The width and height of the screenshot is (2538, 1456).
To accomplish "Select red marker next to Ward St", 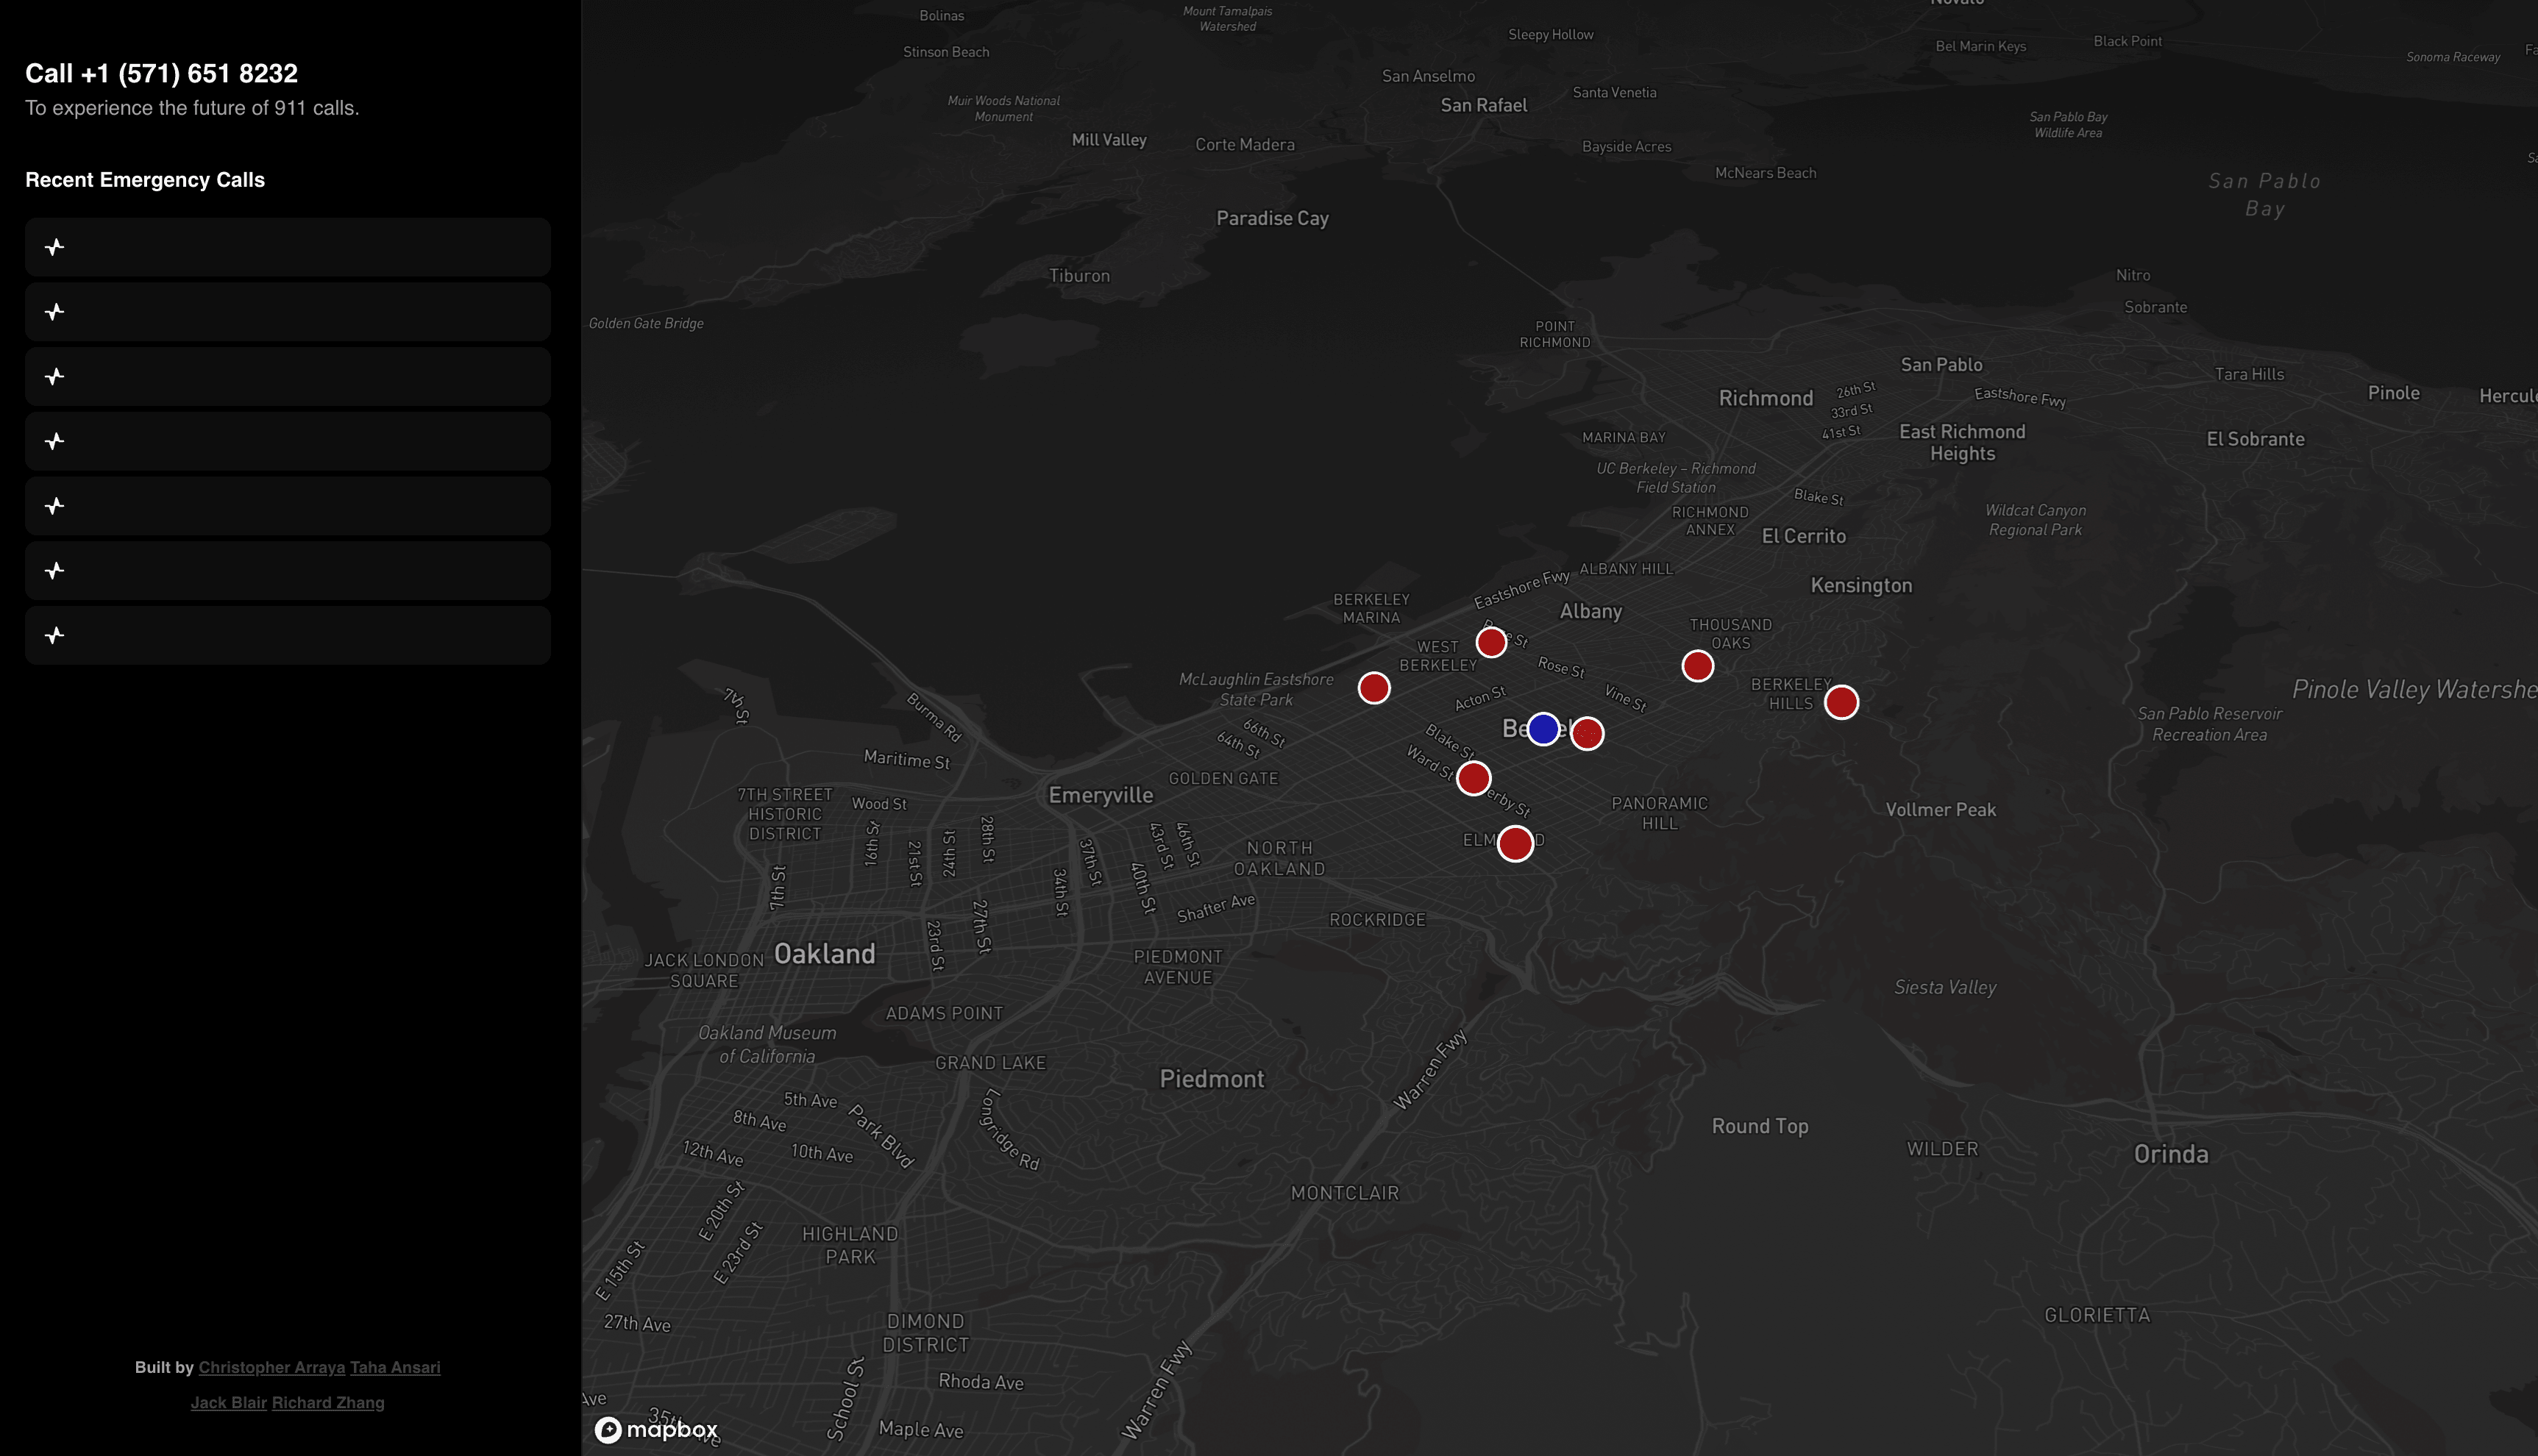I will (1473, 778).
